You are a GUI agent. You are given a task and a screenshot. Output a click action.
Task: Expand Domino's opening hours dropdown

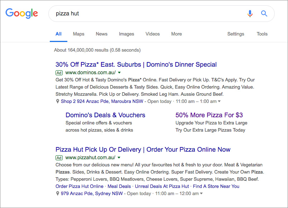219,101
